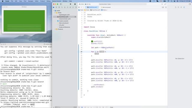Click the white color literal before setStroke

(x=92, y=85)
